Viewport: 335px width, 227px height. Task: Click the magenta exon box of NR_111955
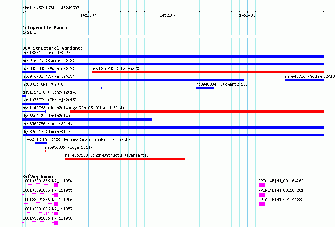pyautogui.click(x=56, y=195)
